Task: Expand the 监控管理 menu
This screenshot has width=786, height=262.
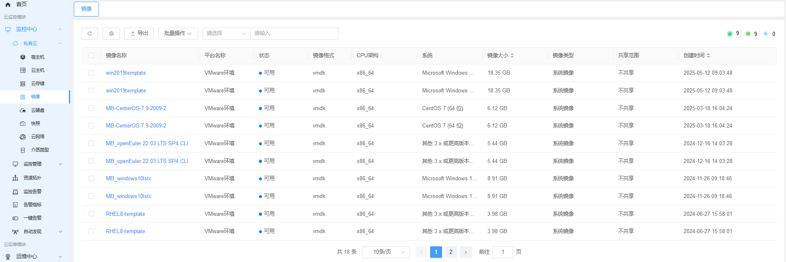Action: point(60,164)
